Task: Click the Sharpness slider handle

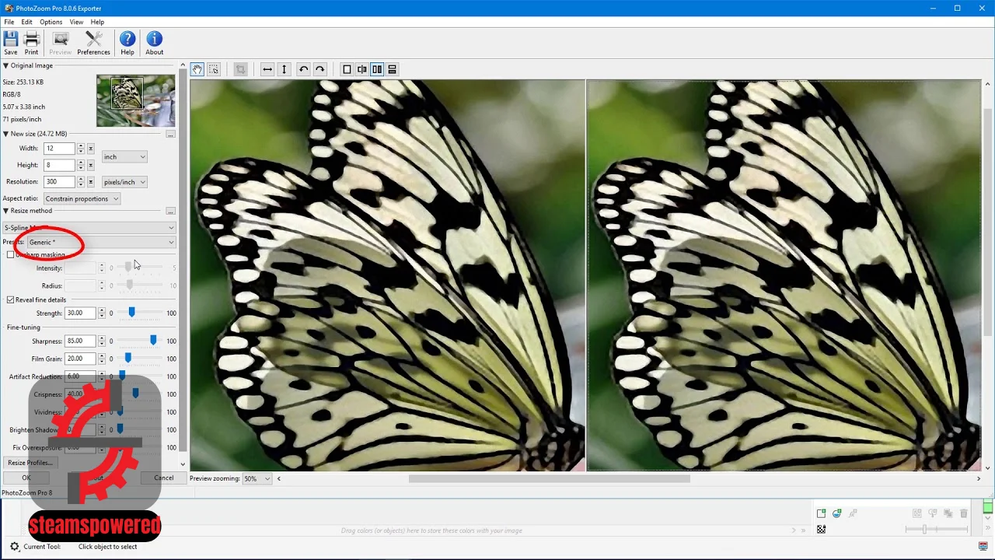Action: (153, 340)
